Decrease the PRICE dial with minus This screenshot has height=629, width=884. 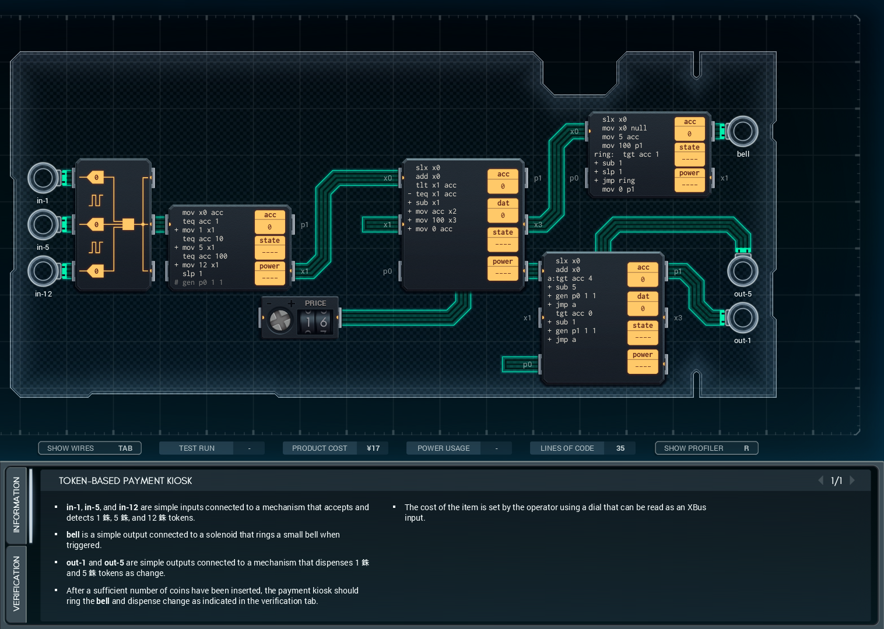click(x=269, y=303)
